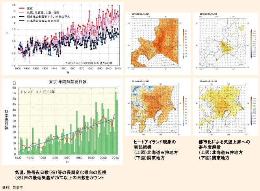Open the Kanto urbanization contribution map
Image resolution: width=260 pixels, height=191 pixels.
[x=222, y=109]
